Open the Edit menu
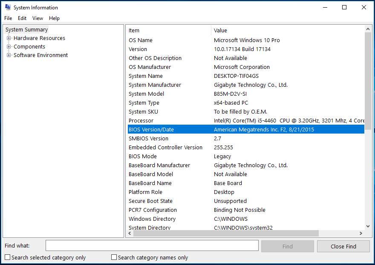Image resolution: width=375 pixels, height=265 pixels. (x=22, y=18)
